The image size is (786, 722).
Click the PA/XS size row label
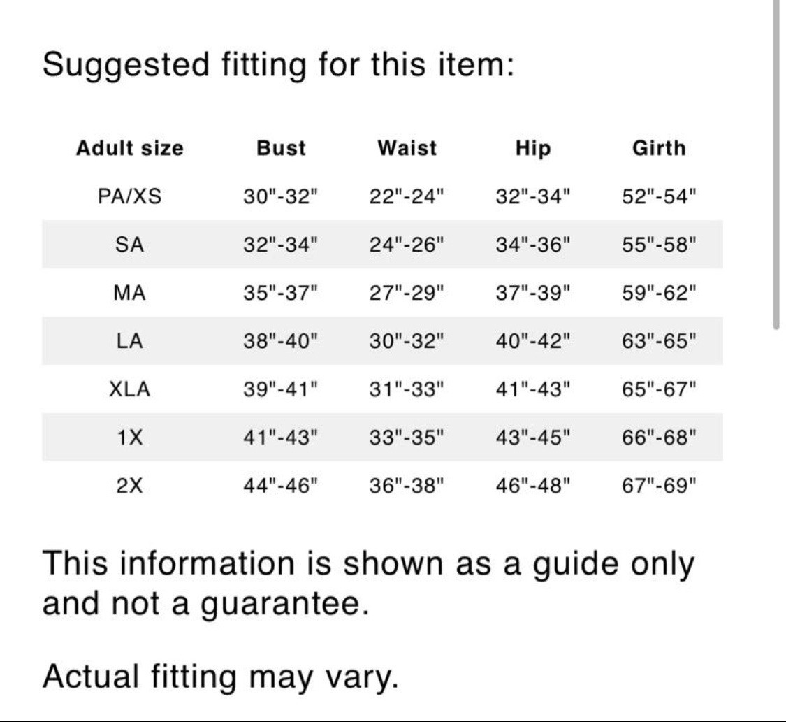[130, 196]
